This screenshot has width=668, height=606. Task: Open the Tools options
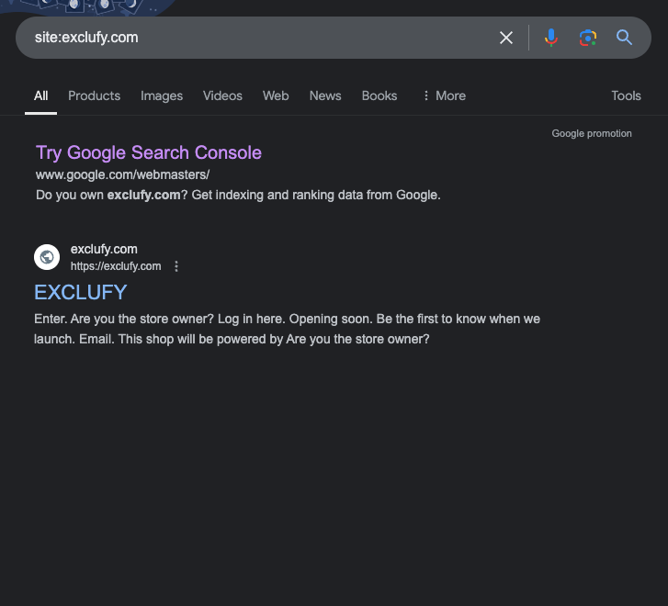coord(626,95)
